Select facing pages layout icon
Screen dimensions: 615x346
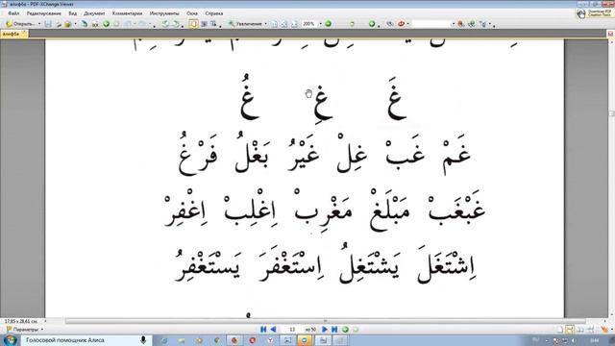point(579,330)
